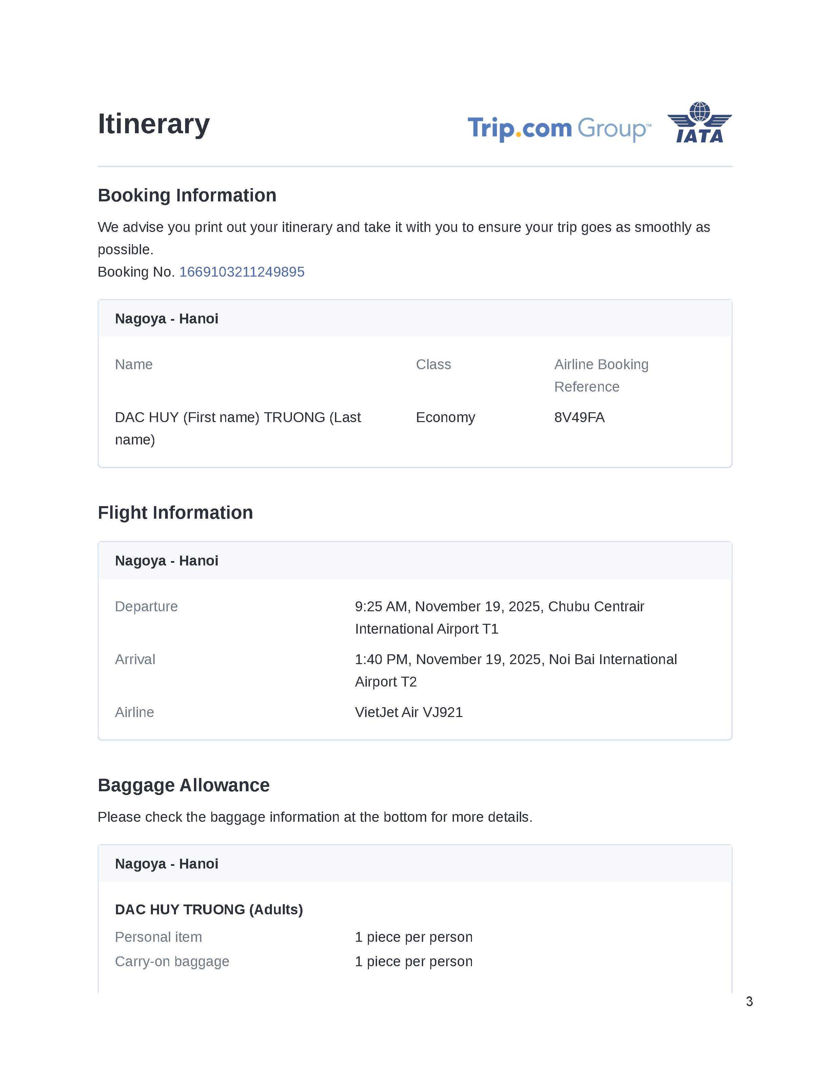Click airline booking reference 8V49FA
The image size is (830, 1074).
(579, 418)
